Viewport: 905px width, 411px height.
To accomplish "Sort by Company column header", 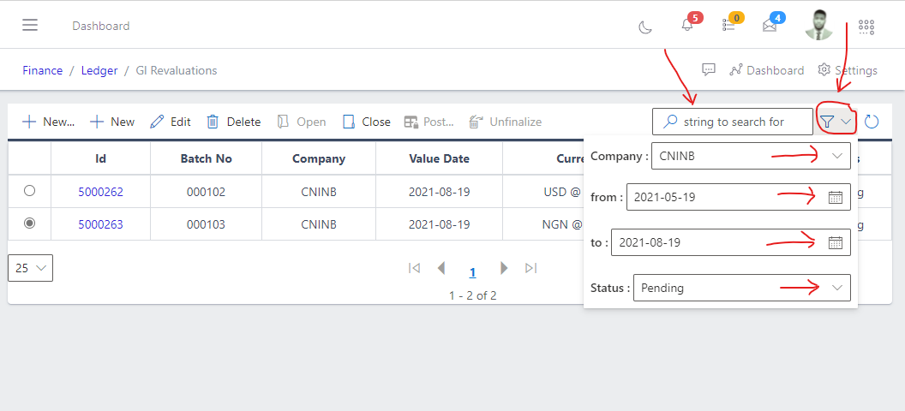I will click(319, 158).
